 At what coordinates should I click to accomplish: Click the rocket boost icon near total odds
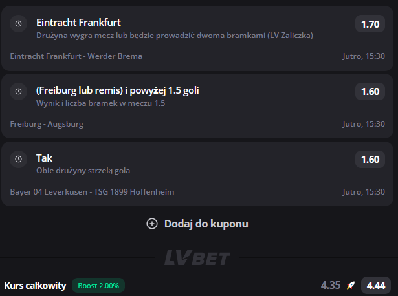[x=351, y=286]
